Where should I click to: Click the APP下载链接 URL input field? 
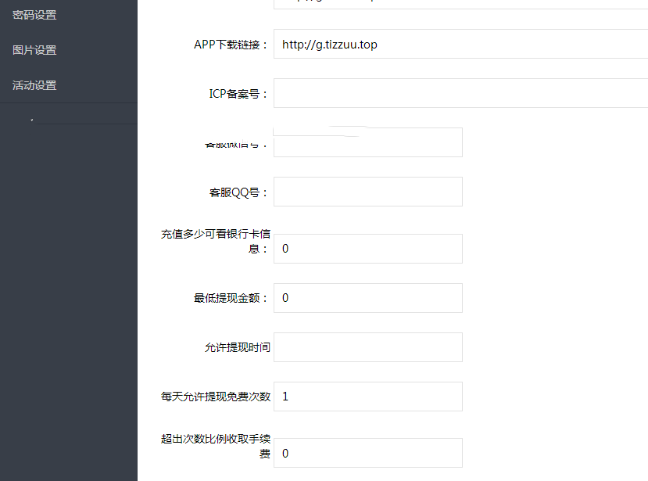[460, 45]
